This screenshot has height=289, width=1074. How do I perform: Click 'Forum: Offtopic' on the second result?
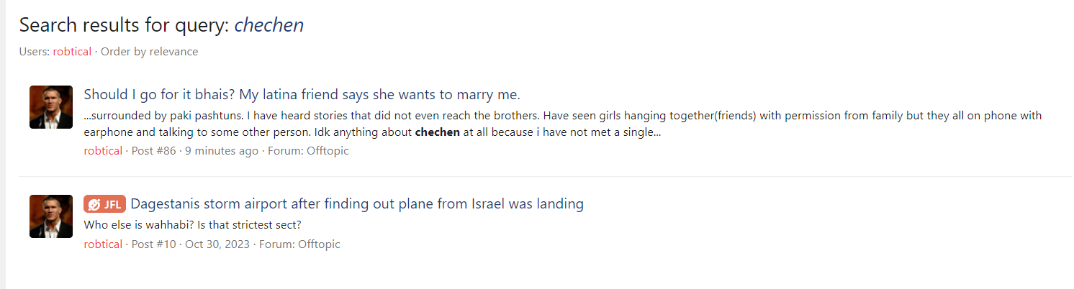(x=299, y=244)
